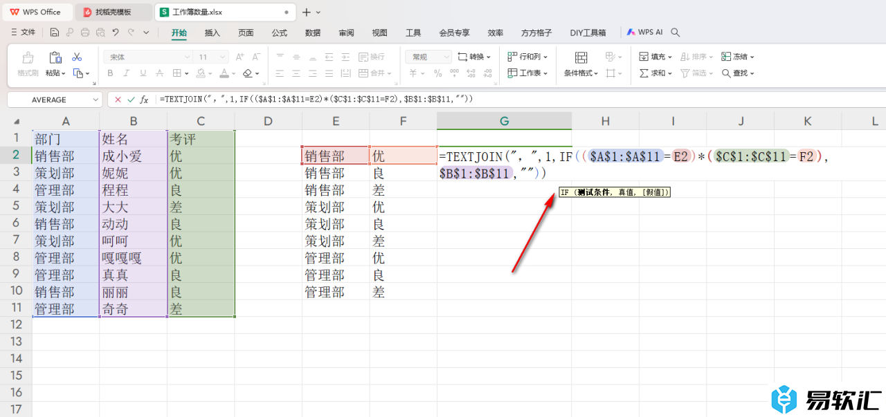Open the font name 宋体 dropdown
This screenshot has height=417, width=886.
pos(186,57)
